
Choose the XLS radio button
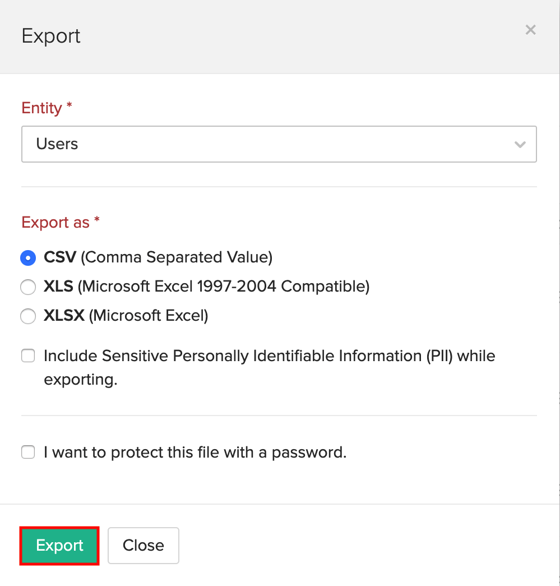pos(28,288)
